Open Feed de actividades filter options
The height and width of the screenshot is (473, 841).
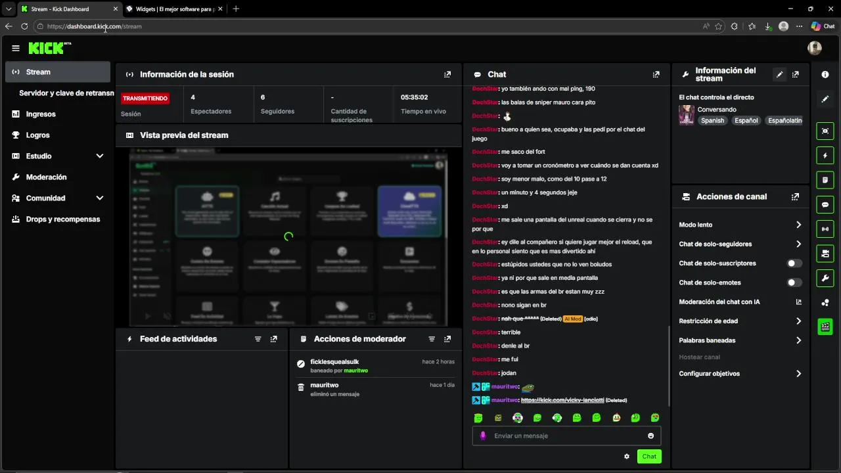coord(258,339)
